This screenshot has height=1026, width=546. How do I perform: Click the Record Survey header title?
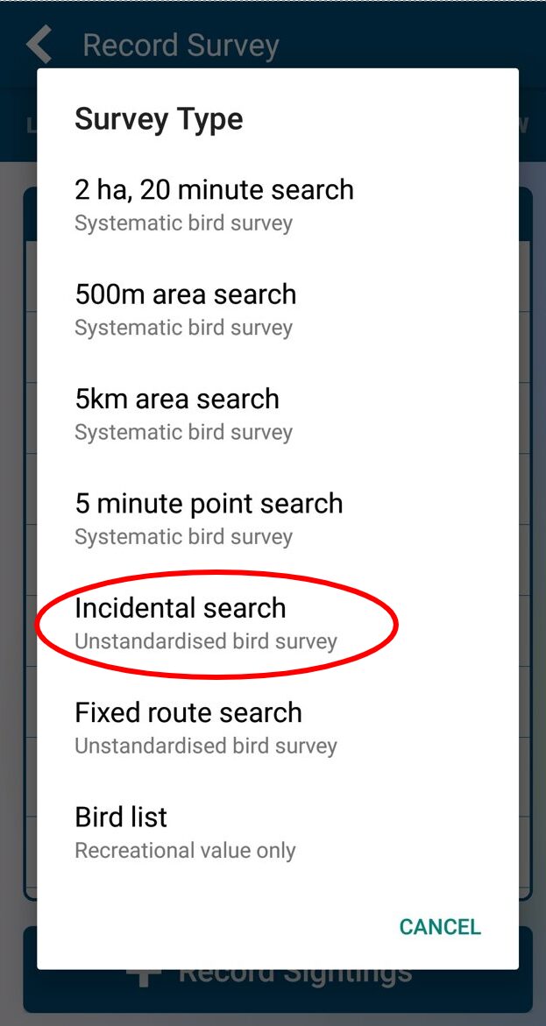[x=181, y=44]
